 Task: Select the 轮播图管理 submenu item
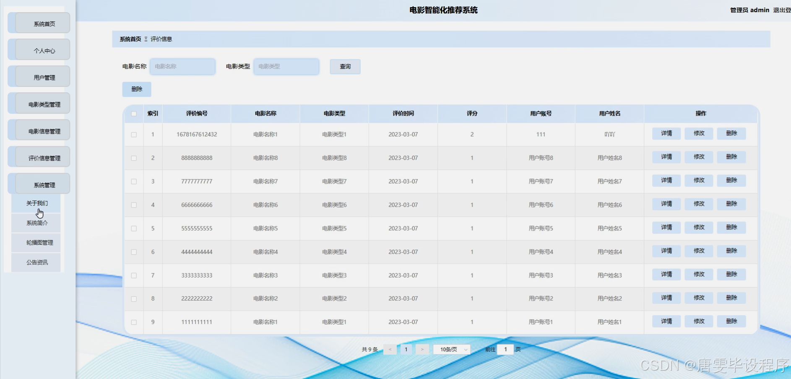point(36,243)
